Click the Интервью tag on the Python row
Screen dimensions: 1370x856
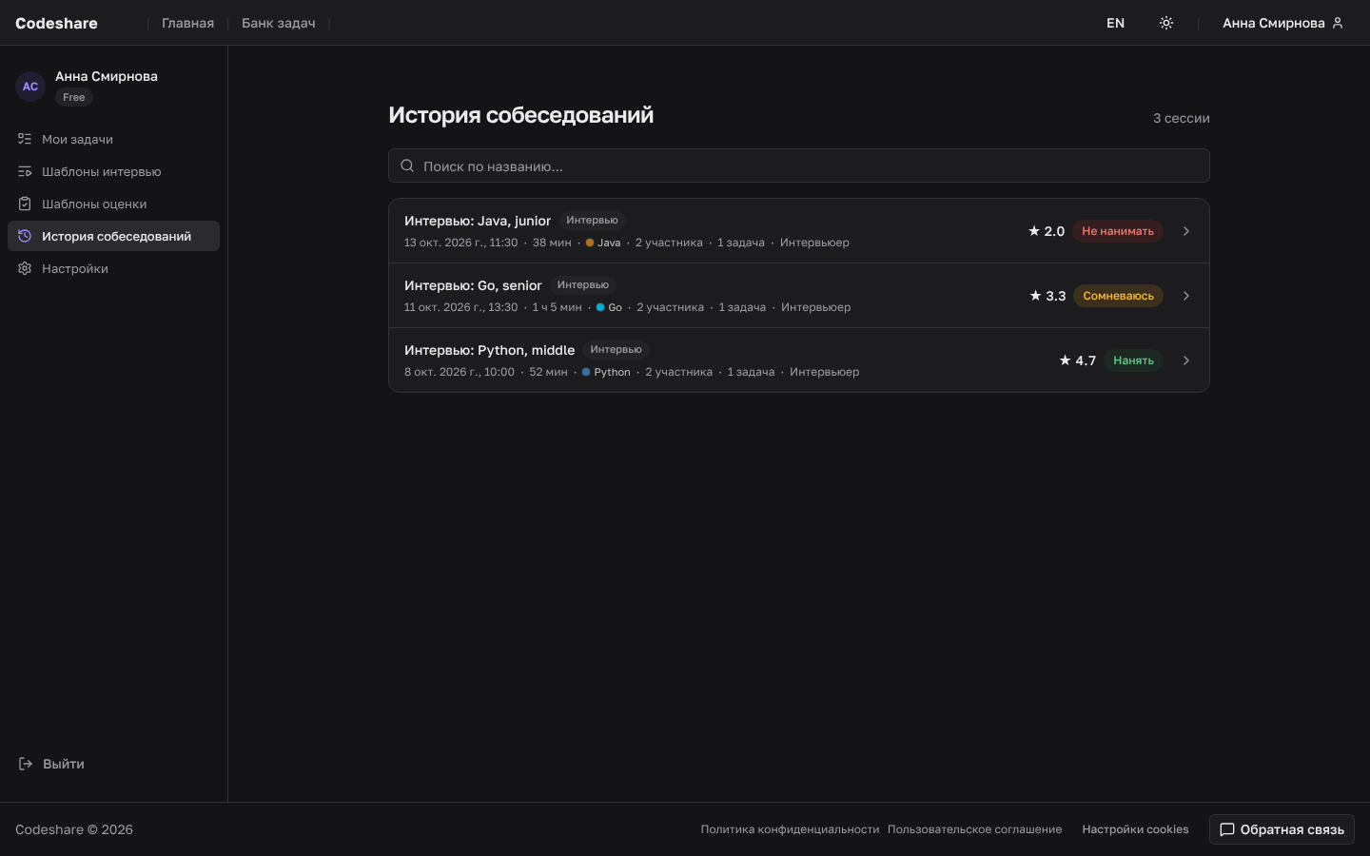(616, 349)
